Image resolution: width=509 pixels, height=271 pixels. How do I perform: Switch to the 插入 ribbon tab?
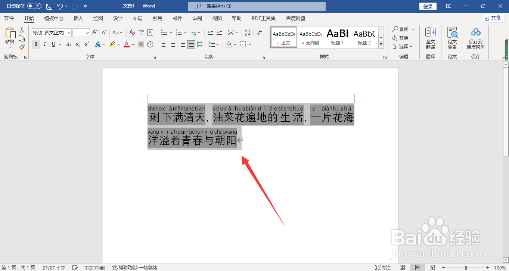78,18
